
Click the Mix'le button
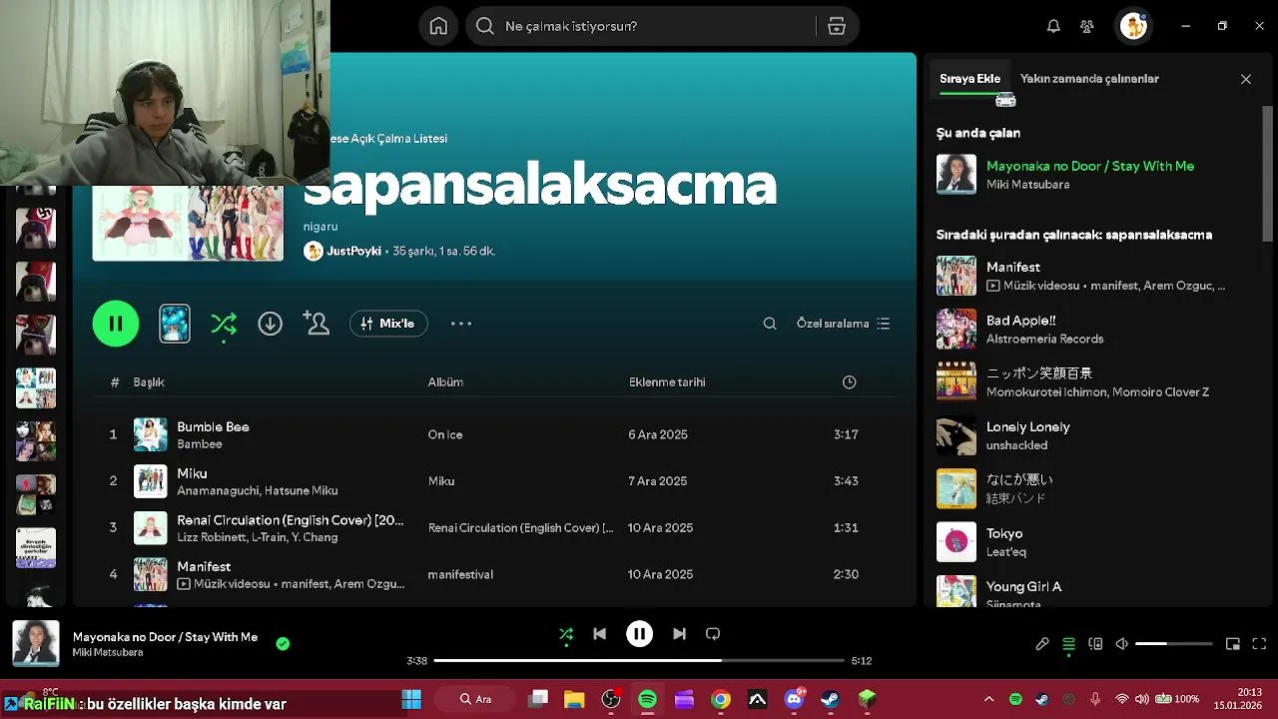click(x=388, y=324)
